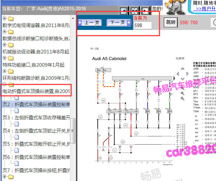Click the folder icon above 数据总线诊断接口
Viewport: 216px width, 181px height.
pos(11,32)
